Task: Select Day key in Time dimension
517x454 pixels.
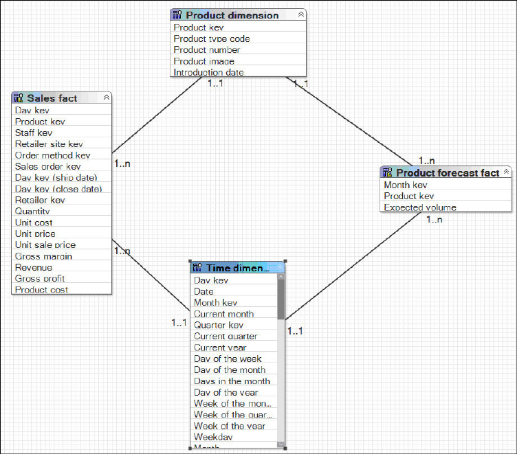Action: (234, 280)
